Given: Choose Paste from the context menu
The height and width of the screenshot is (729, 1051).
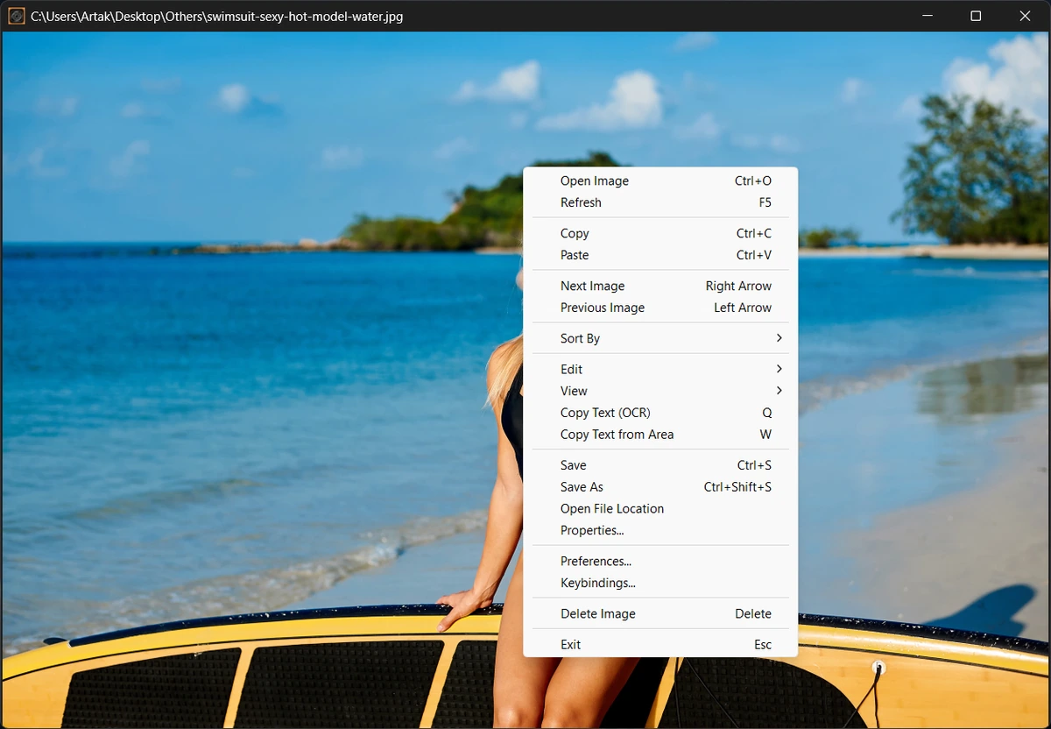Looking at the screenshot, I should pos(660,255).
